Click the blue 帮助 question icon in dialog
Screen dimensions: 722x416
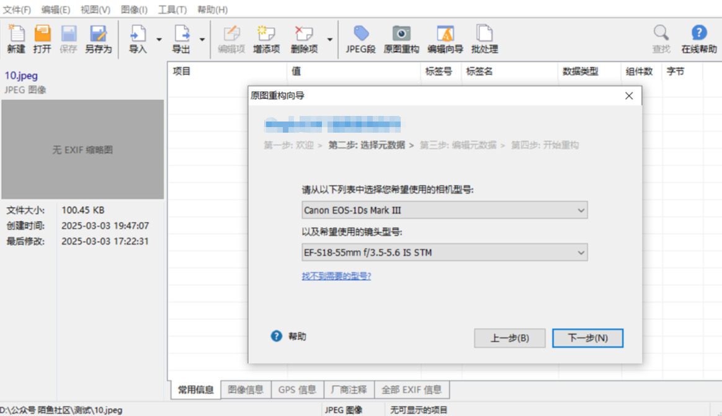click(x=276, y=336)
